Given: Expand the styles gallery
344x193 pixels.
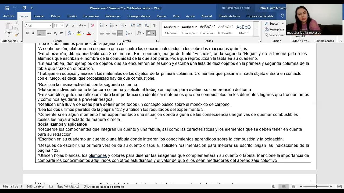Looking at the screenshot, I should (256, 29).
